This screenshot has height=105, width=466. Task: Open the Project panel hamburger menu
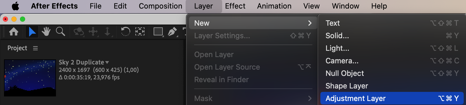(x=35, y=48)
